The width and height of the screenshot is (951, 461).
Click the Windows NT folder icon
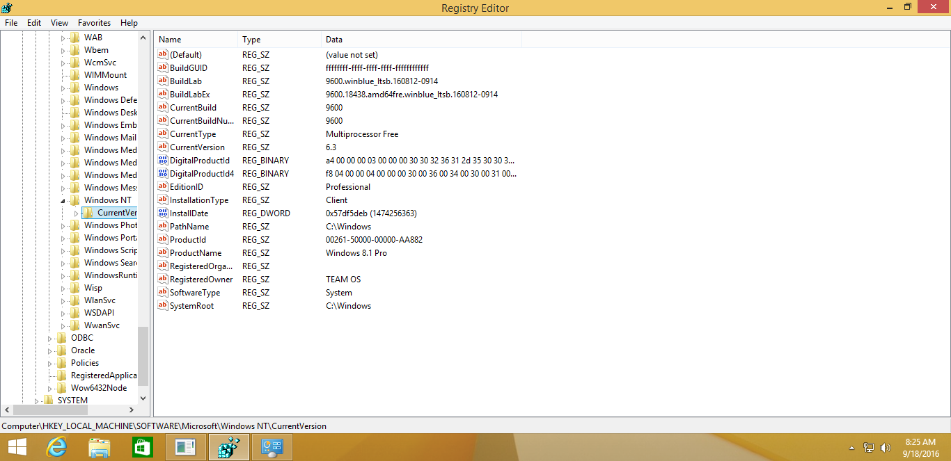75,200
